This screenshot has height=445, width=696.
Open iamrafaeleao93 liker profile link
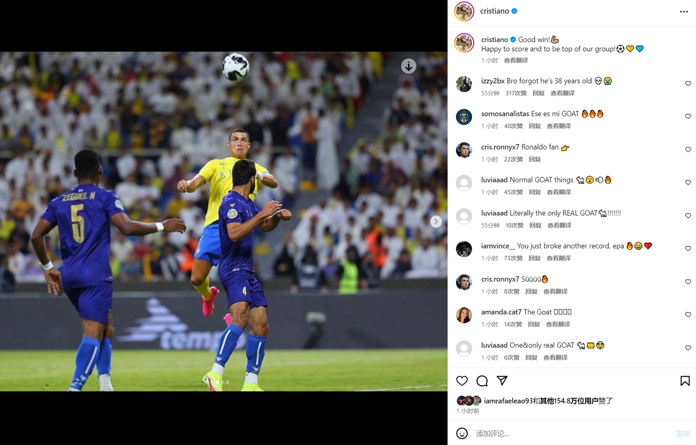tap(508, 401)
